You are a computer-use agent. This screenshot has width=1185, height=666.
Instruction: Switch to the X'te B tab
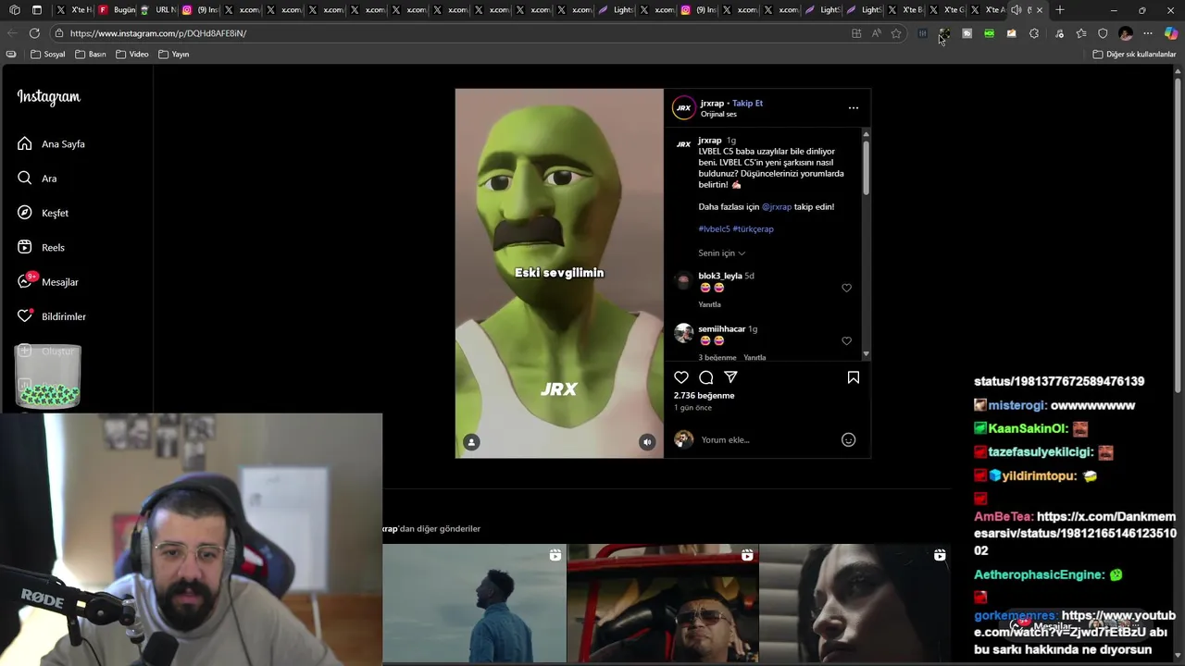905,10
